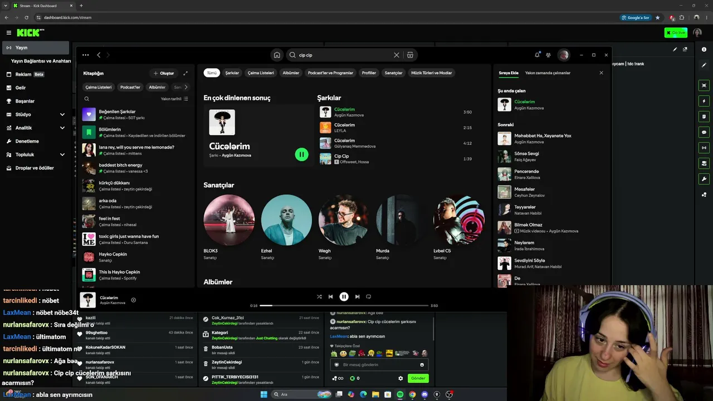Go back in Spotify navigation
The image size is (713, 401).
click(x=99, y=55)
